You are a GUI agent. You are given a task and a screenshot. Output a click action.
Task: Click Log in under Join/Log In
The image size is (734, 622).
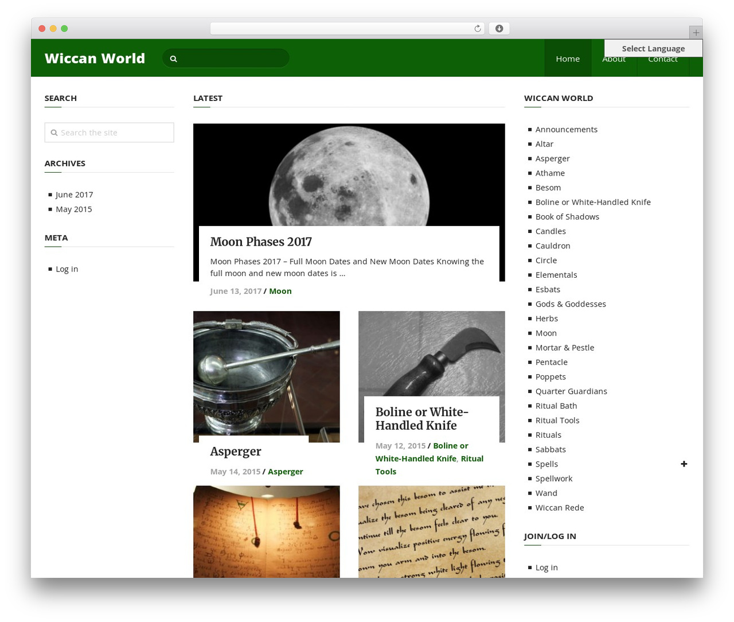(x=546, y=567)
